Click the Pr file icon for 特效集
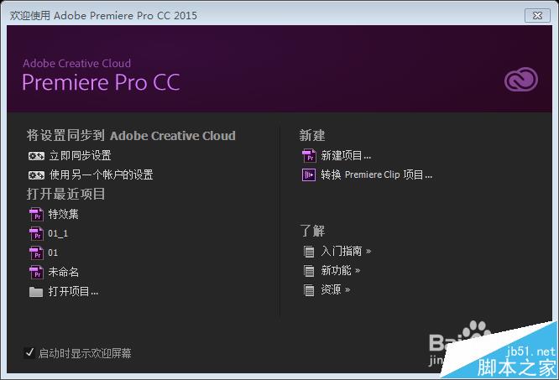Image resolution: width=559 pixels, height=380 pixels. pos(36,215)
